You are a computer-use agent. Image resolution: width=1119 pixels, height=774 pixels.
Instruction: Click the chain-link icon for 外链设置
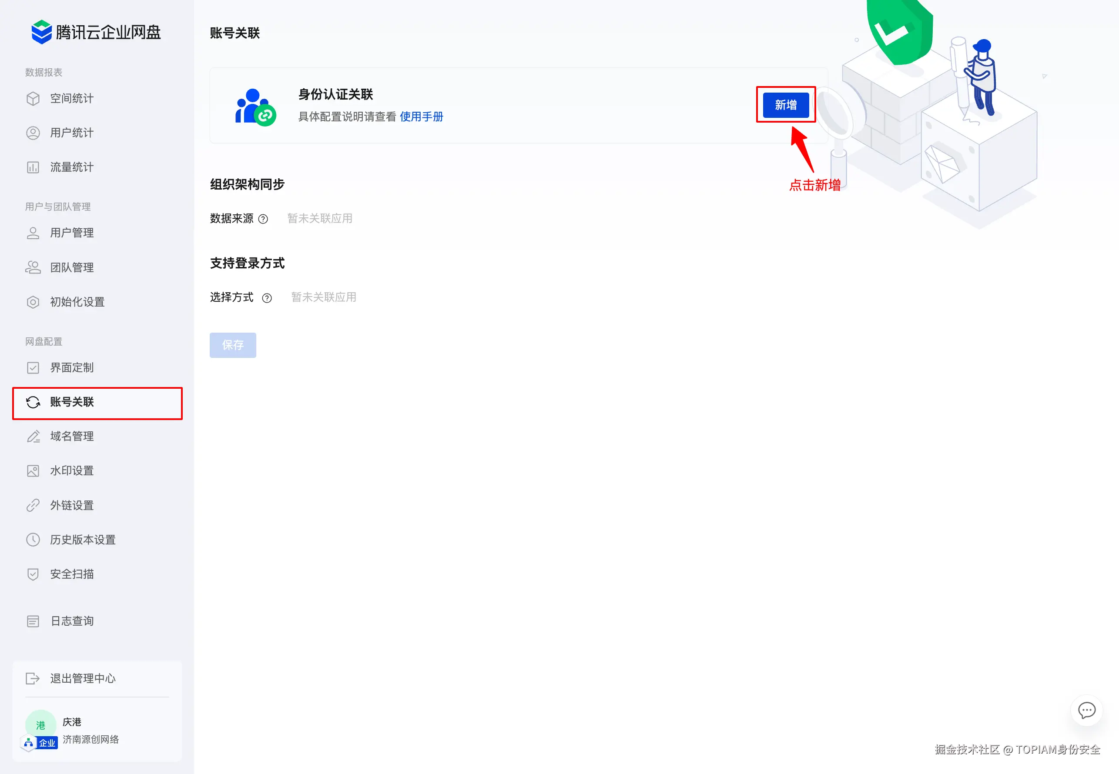(33, 505)
